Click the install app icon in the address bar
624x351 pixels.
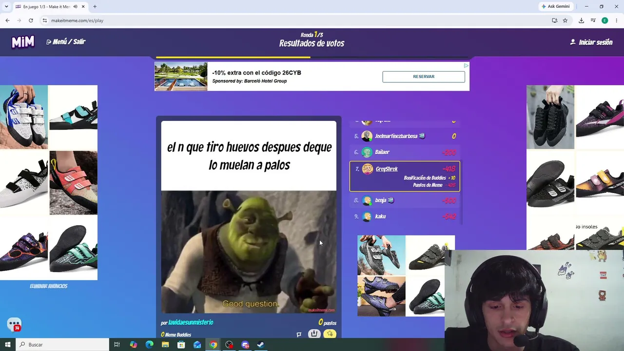tap(554, 20)
